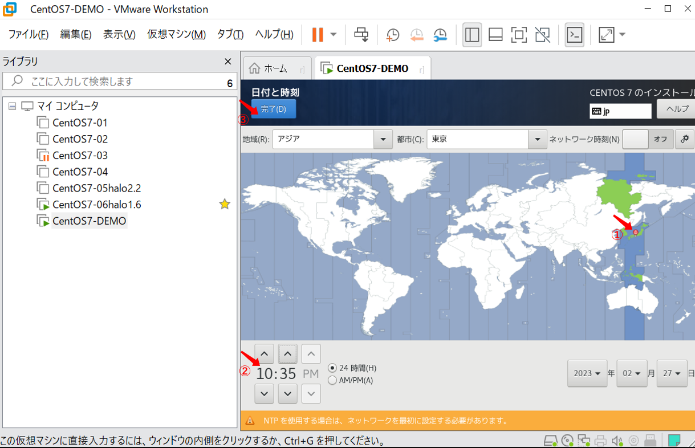Click the stretch guest display icon
This screenshot has height=448, width=695.
coord(606,35)
